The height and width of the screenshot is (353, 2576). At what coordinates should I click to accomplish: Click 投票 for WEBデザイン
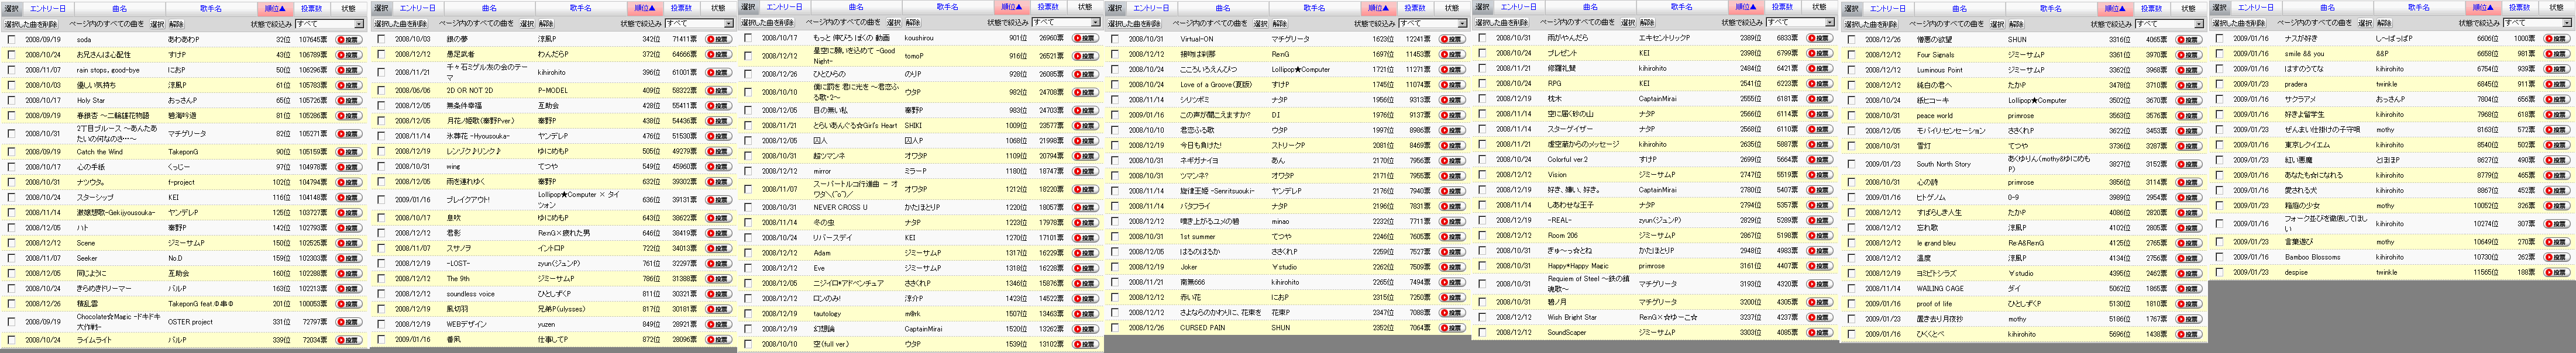point(718,324)
